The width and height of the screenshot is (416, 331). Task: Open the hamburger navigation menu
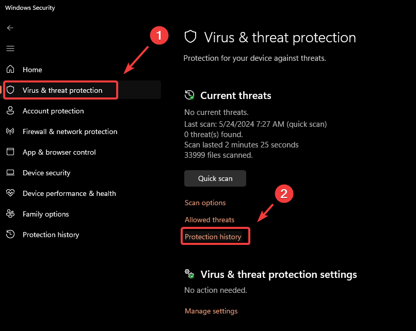click(x=10, y=48)
